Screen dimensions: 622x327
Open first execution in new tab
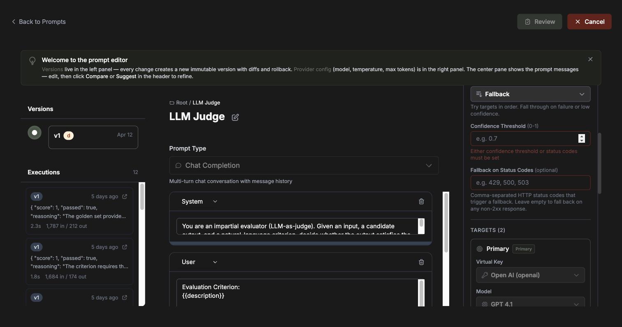coord(125,197)
